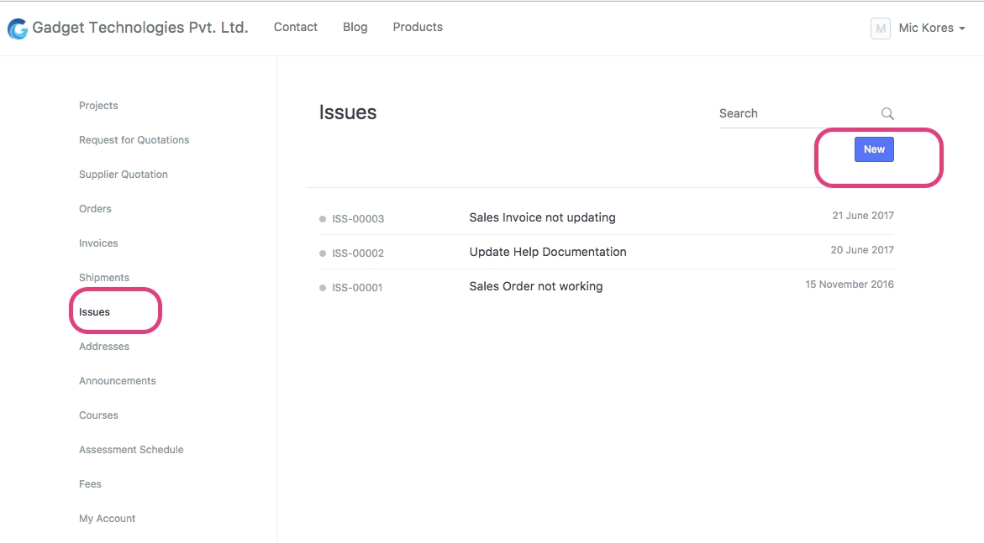
Task: Type in the Search issues field
Action: pos(794,113)
